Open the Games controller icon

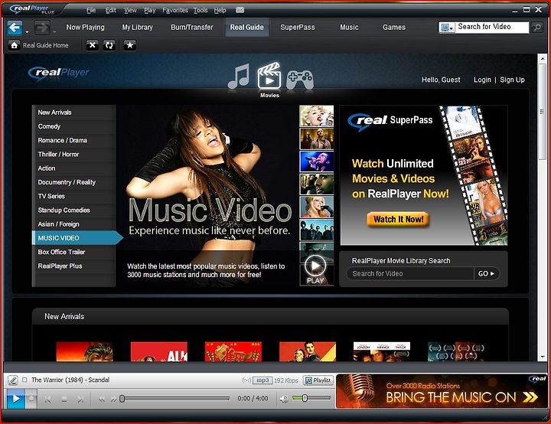point(300,80)
